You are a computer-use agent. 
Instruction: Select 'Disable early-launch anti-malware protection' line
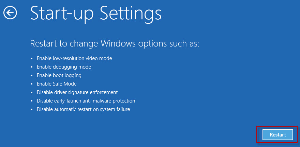[x=86, y=101]
